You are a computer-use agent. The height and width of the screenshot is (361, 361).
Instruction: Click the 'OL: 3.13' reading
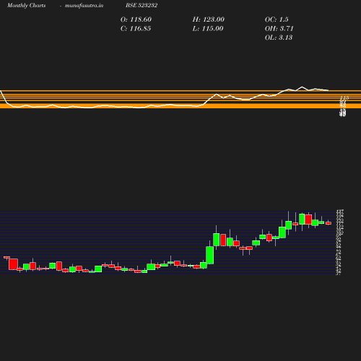point(279,38)
